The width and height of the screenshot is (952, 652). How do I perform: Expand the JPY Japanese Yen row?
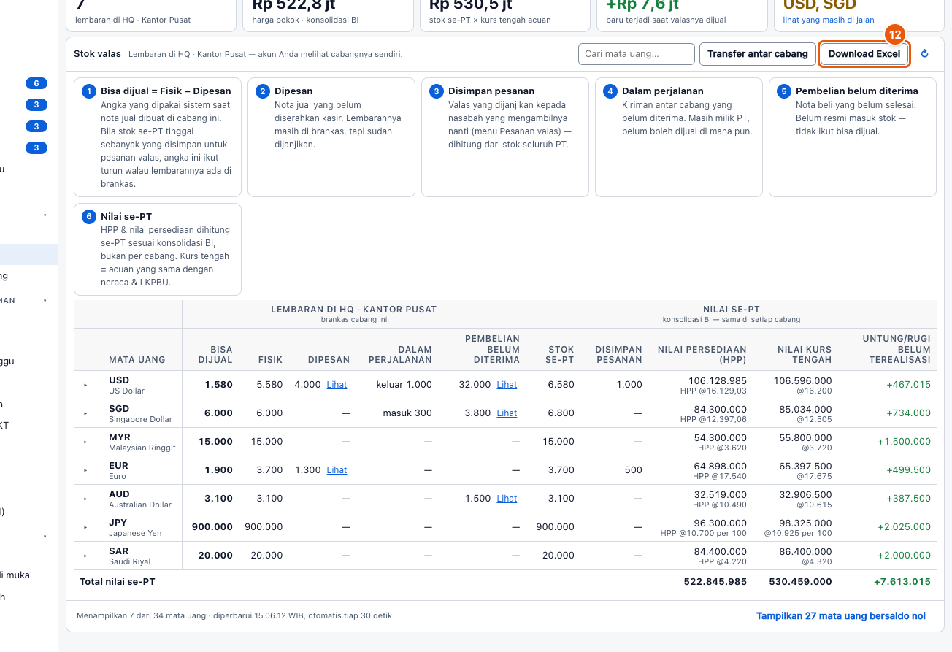coord(85,527)
